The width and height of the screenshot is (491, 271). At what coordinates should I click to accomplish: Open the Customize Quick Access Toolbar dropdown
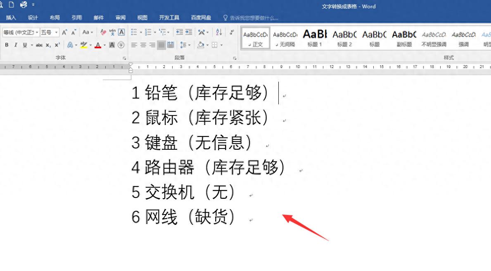pyautogui.click(x=33, y=5)
